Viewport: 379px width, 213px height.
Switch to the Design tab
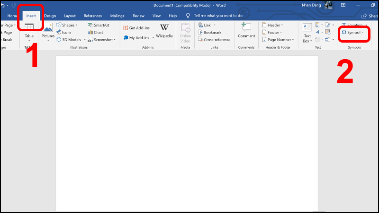point(50,16)
